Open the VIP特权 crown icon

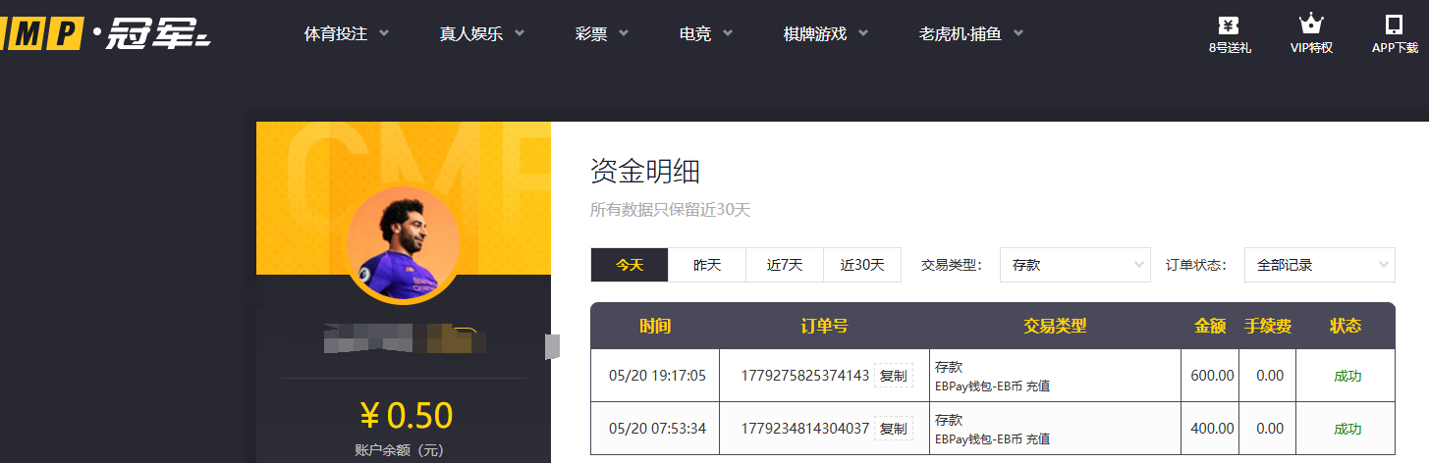tap(1311, 25)
